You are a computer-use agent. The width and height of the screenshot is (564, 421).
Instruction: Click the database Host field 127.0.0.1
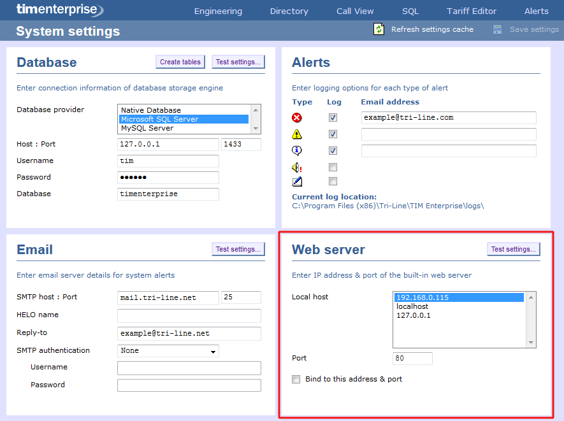tap(168, 144)
